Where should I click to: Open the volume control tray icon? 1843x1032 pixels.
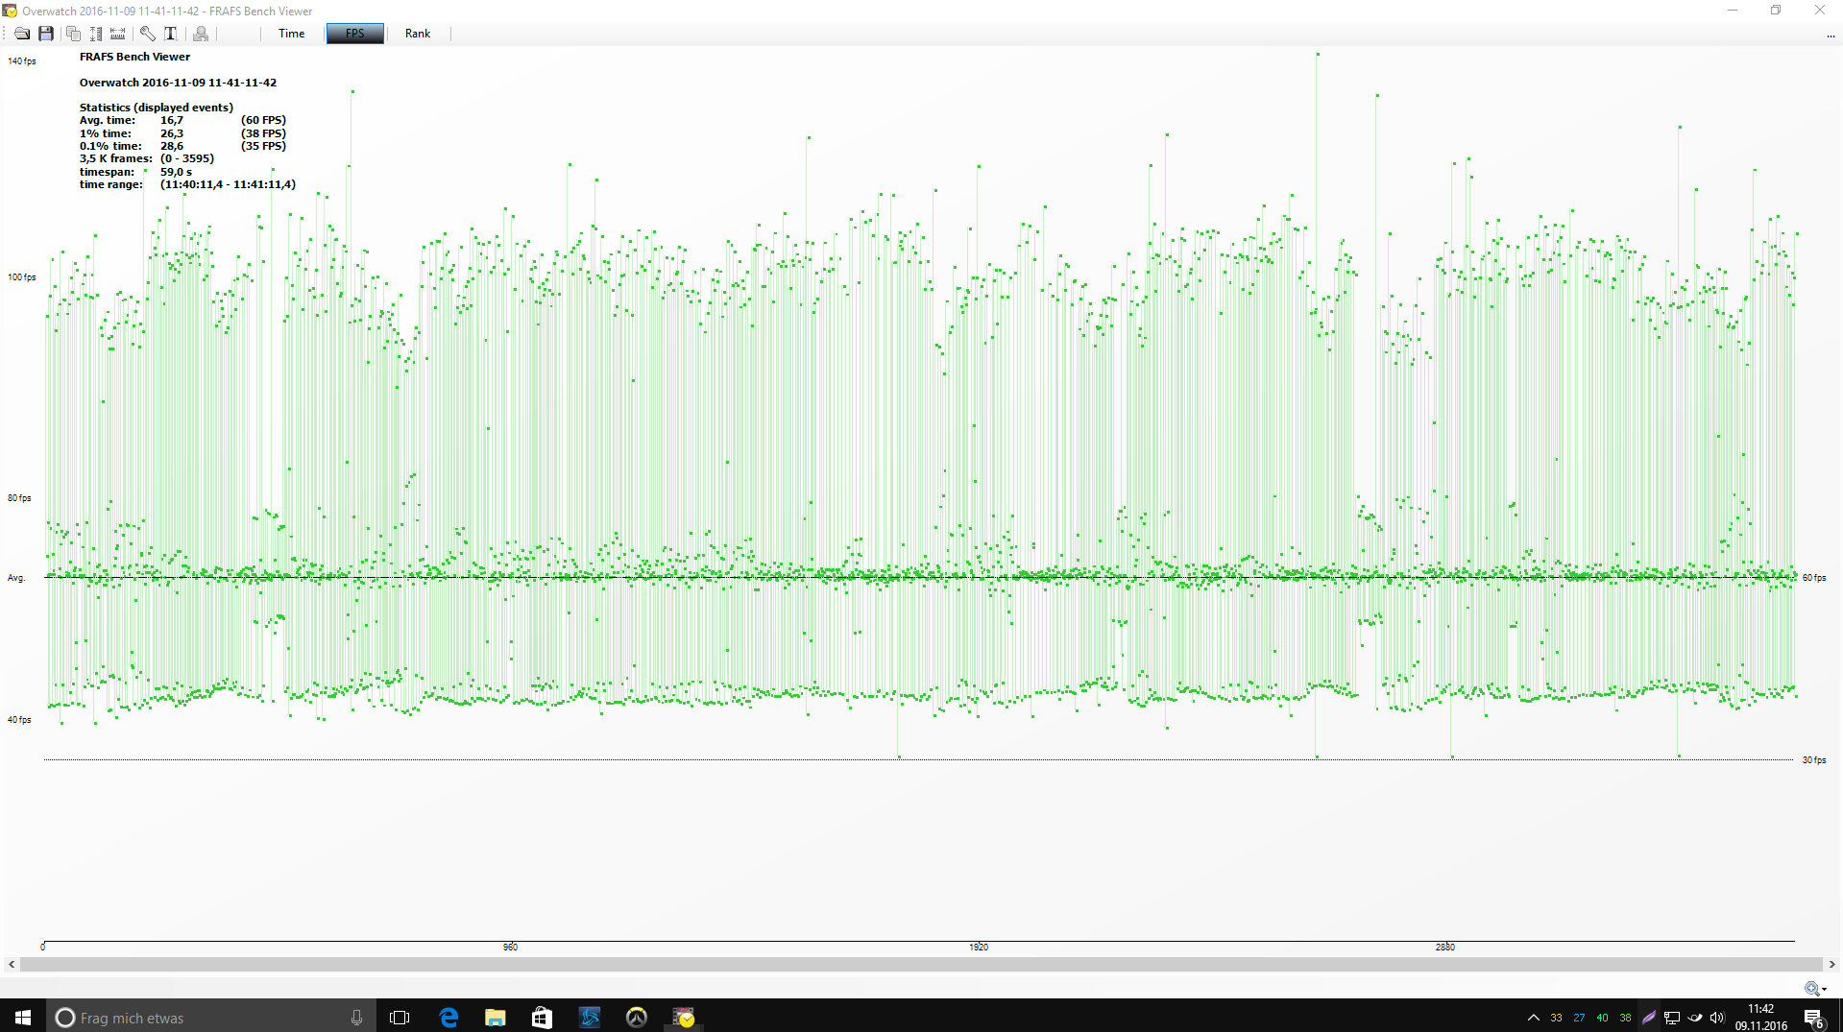tap(1717, 1018)
